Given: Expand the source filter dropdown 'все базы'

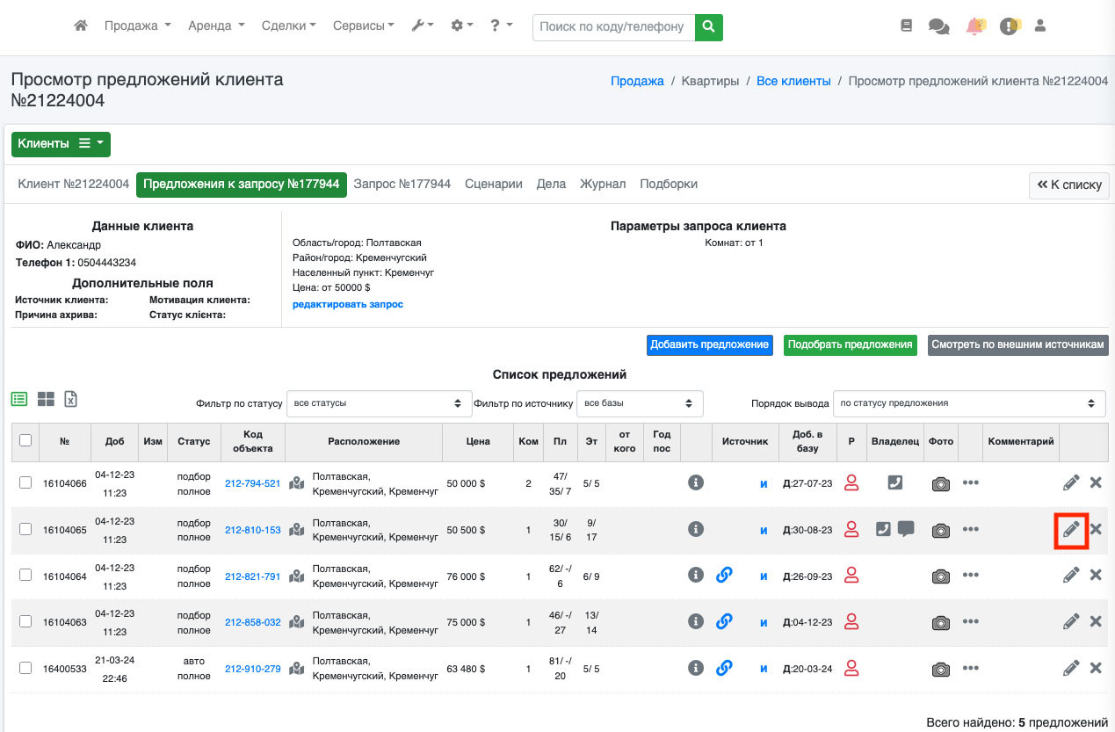Looking at the screenshot, I should tap(640, 403).
